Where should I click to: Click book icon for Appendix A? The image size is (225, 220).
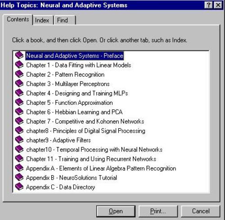pos(19,168)
